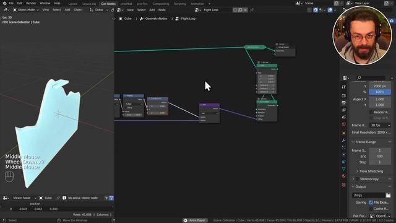Open the Blender logo menu
This screenshot has height=223, width=396.
pyautogui.click(x=4, y=3)
